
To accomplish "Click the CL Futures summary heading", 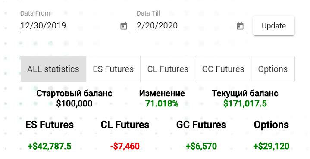I will point(125,125).
